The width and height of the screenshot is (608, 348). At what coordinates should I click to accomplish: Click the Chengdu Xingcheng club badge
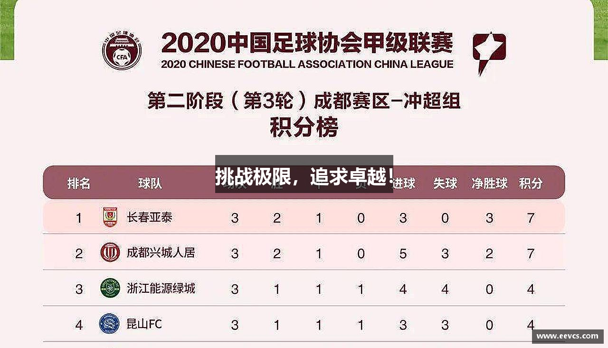tap(110, 252)
